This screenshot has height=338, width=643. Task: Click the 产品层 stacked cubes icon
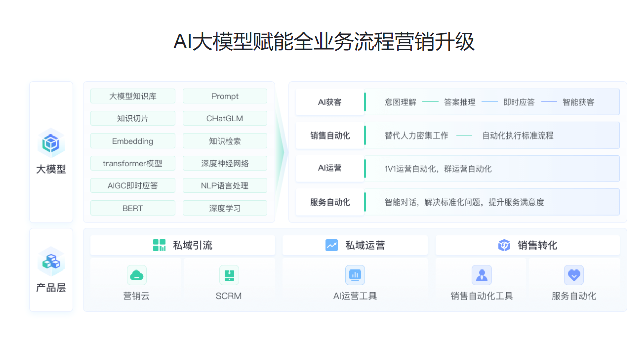pos(51,261)
